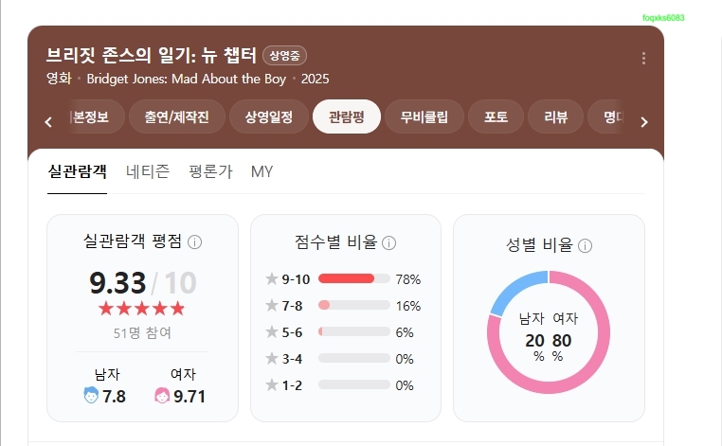Select the MY ratings sub-tab
Image resolution: width=722 pixels, height=446 pixels.
pyautogui.click(x=262, y=171)
